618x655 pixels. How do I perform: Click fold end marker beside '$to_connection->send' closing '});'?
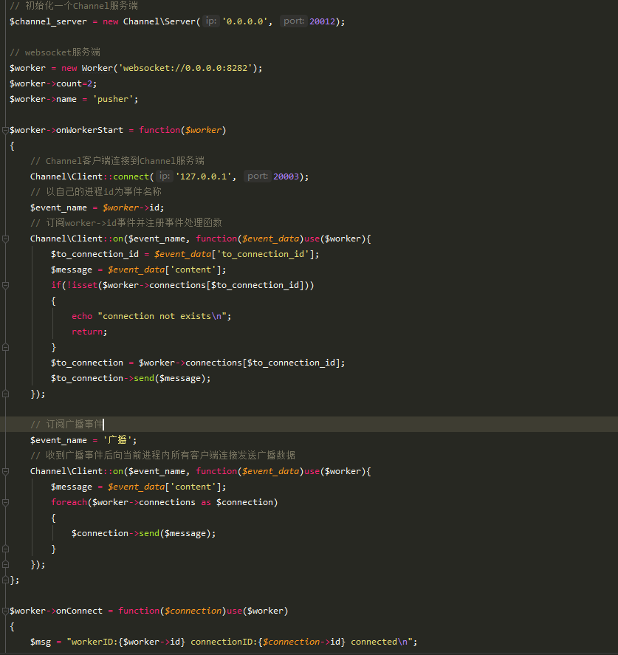point(5,394)
